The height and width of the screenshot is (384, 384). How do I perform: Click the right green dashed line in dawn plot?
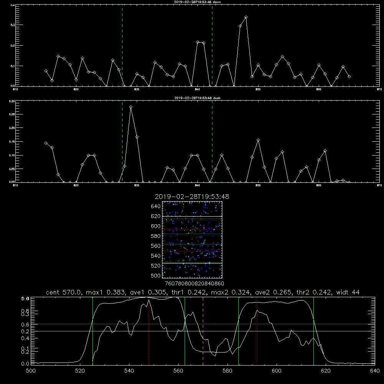(212, 46)
